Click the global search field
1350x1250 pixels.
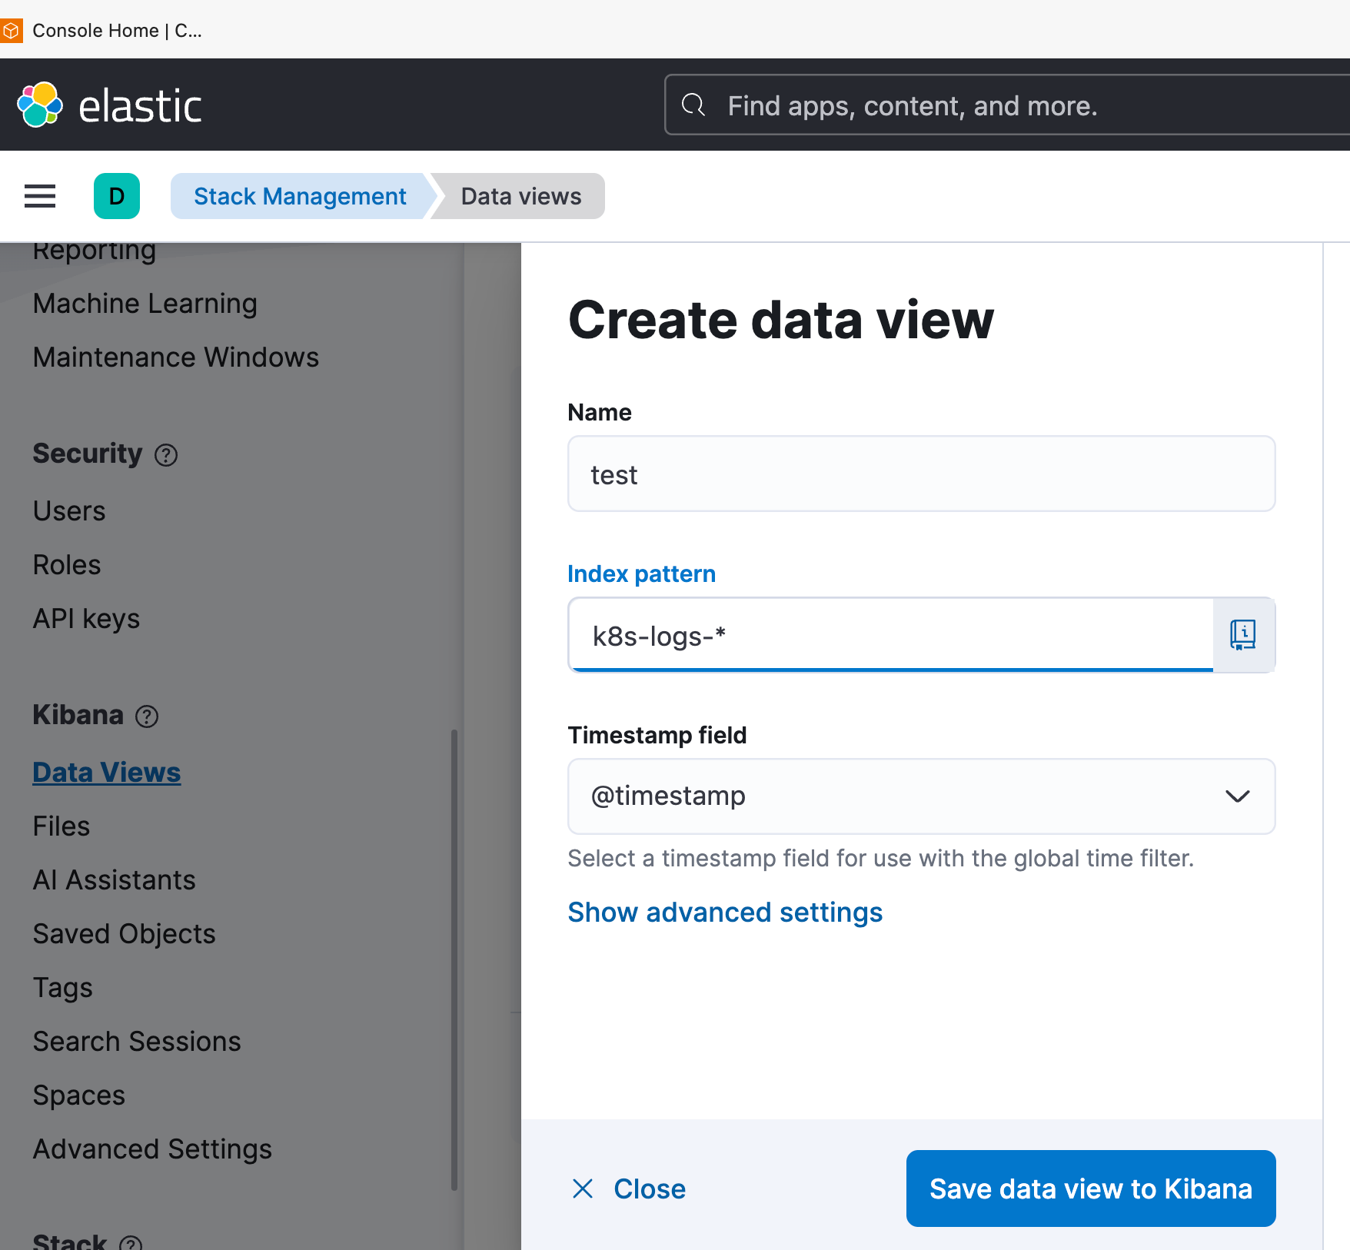pyautogui.click(x=1007, y=105)
